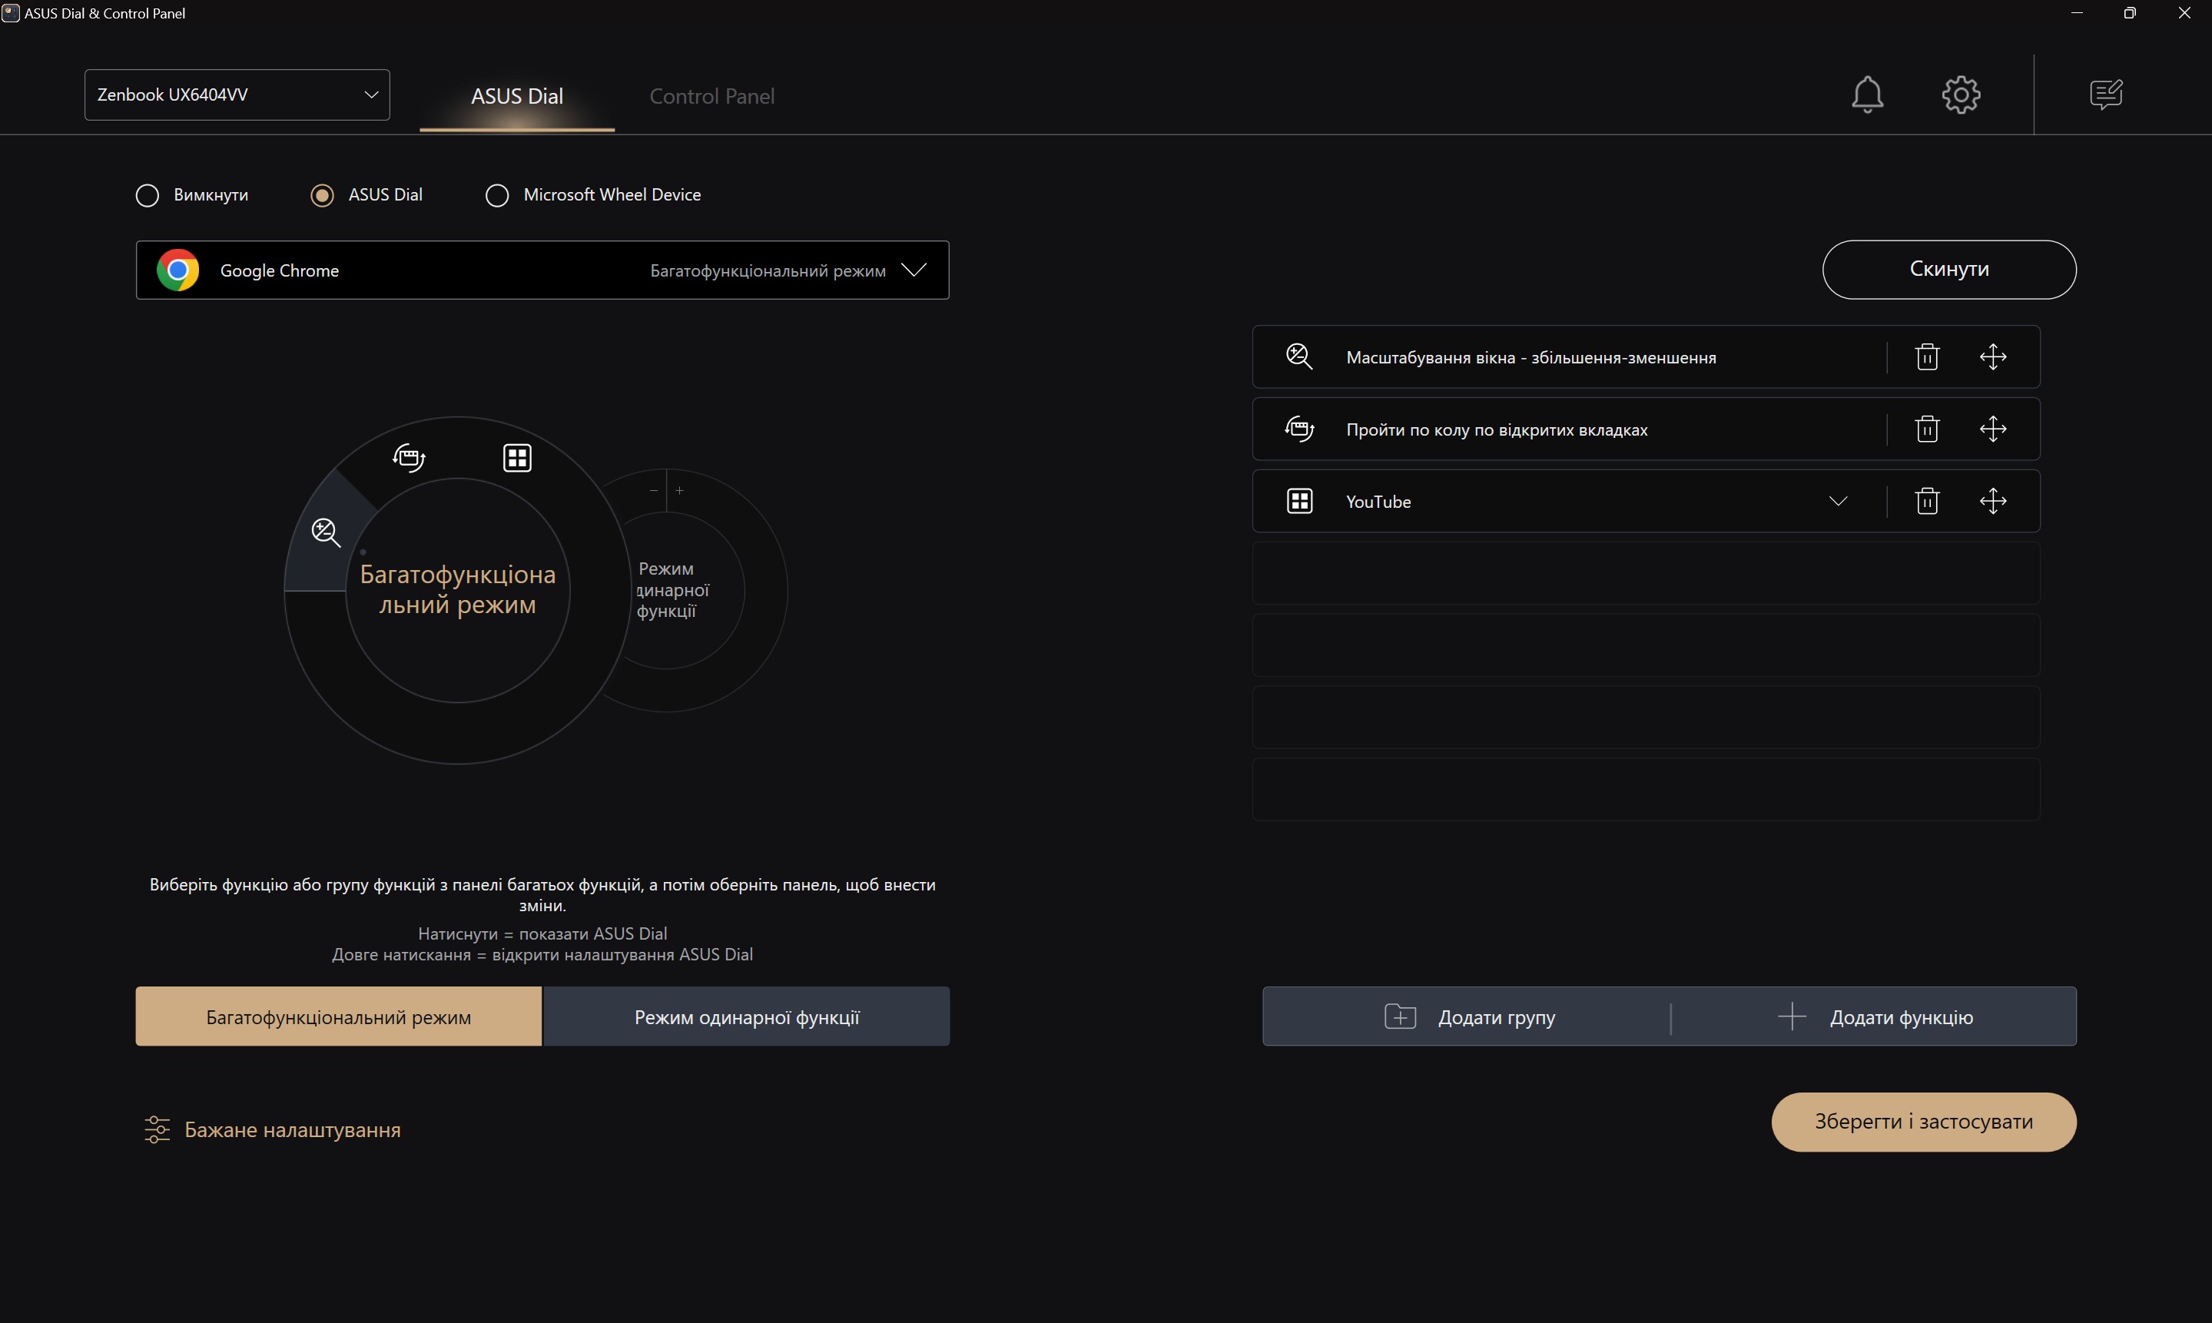Select the zoom icon on the dial wheel
2212x1323 pixels.
326,532
